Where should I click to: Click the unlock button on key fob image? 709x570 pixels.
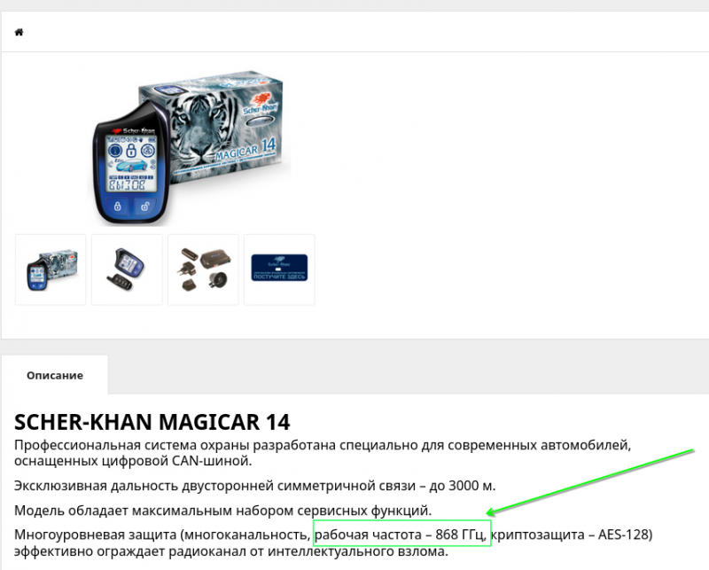click(144, 207)
